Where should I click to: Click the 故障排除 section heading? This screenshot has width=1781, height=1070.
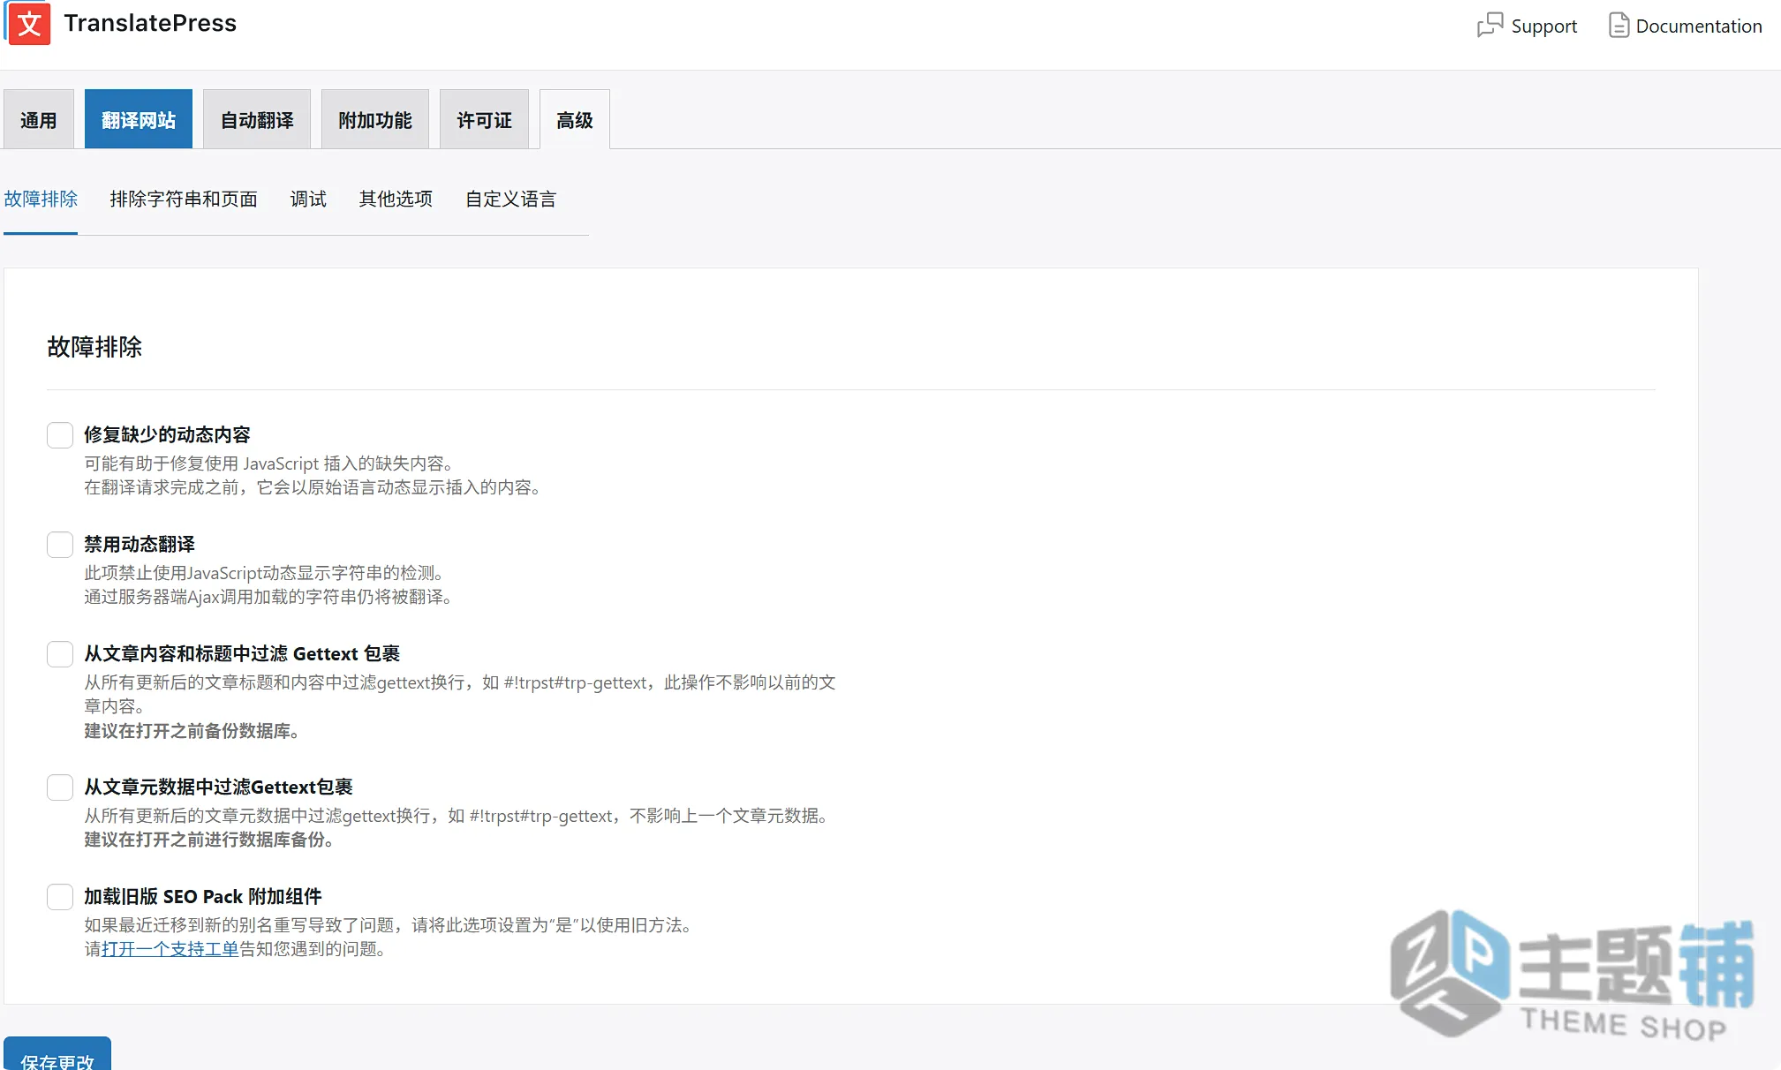tap(94, 347)
